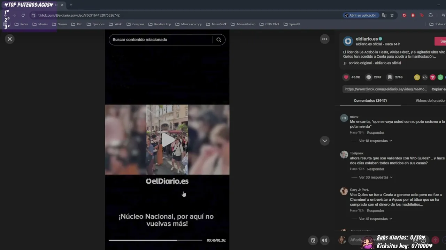The height and width of the screenshot is (250, 446).
Task: Reply to Gary Jr Port.'s comment
Action: click(x=376, y=210)
